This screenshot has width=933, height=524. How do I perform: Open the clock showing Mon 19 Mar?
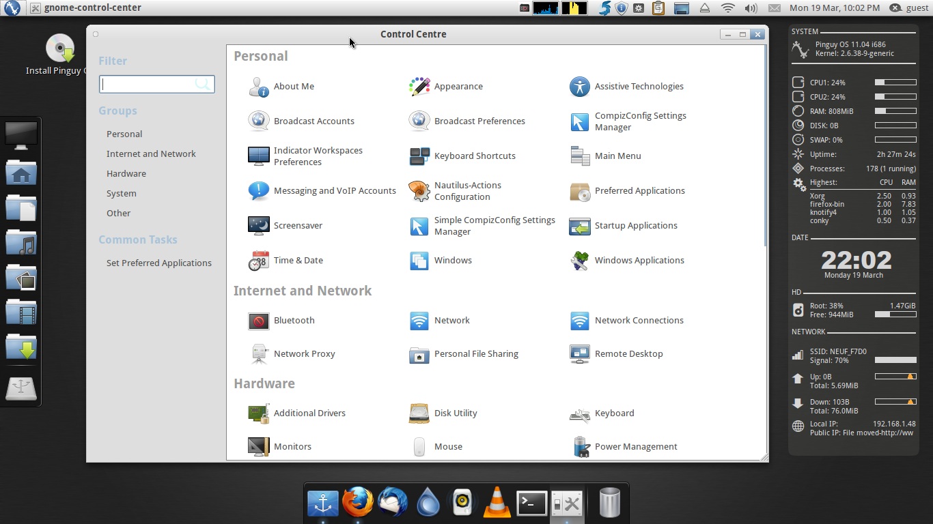(835, 8)
